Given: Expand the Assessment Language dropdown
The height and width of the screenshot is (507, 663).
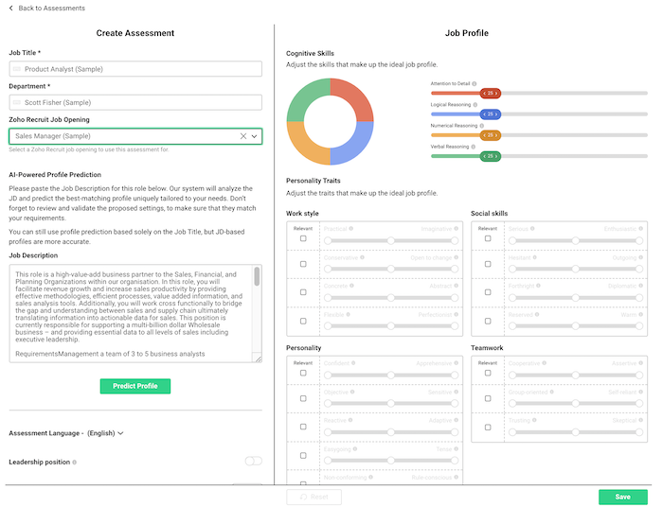Looking at the screenshot, I should click(120, 433).
